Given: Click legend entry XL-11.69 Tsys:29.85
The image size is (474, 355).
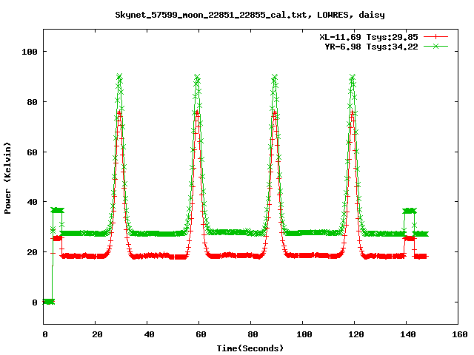Looking at the screenshot, I should [369, 37].
